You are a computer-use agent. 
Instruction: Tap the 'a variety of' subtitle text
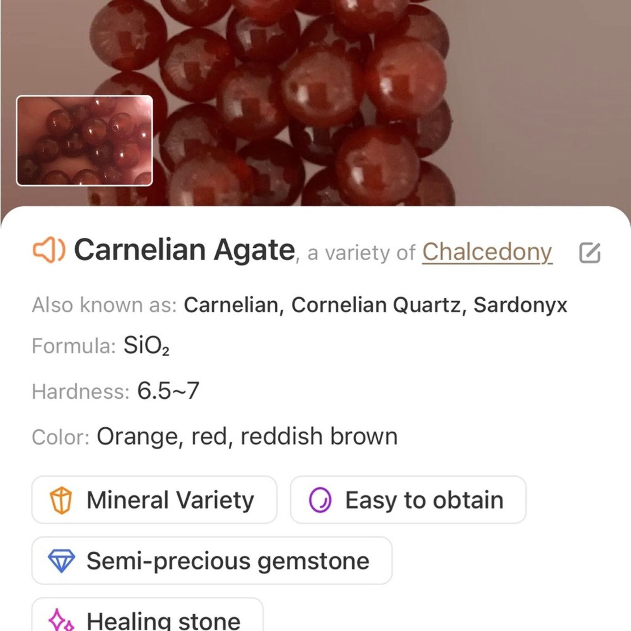(361, 253)
